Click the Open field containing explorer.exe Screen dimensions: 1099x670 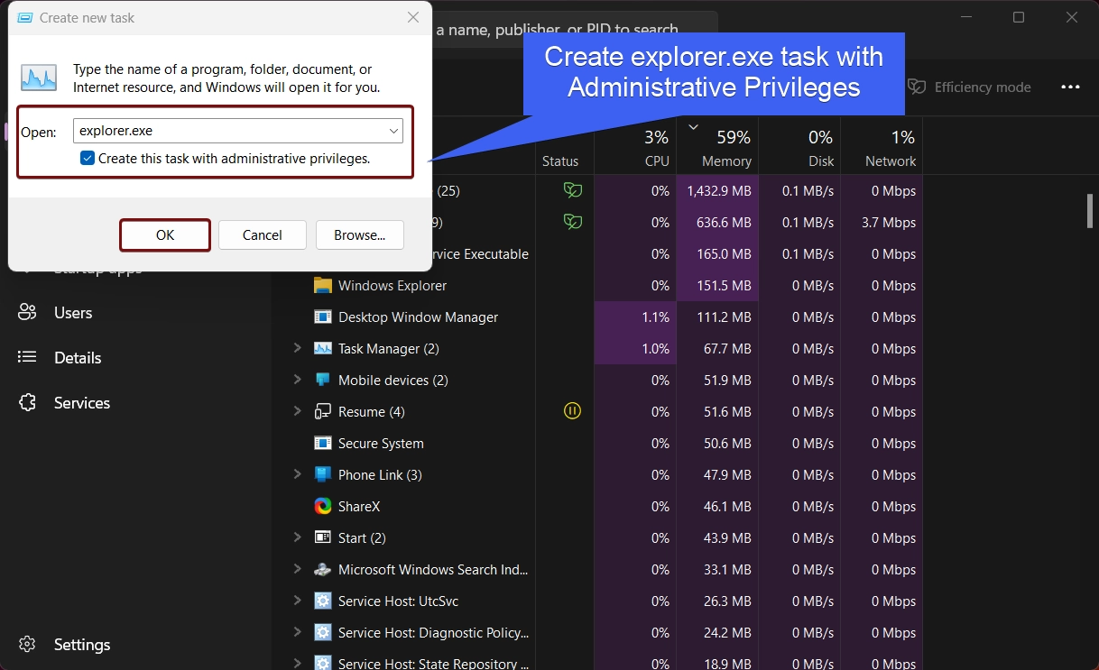click(237, 131)
